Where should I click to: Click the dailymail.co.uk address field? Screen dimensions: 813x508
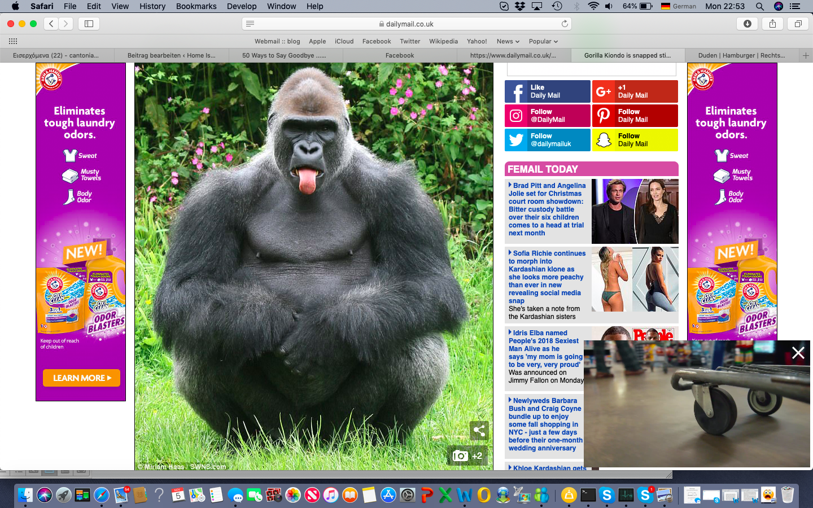[x=406, y=24]
